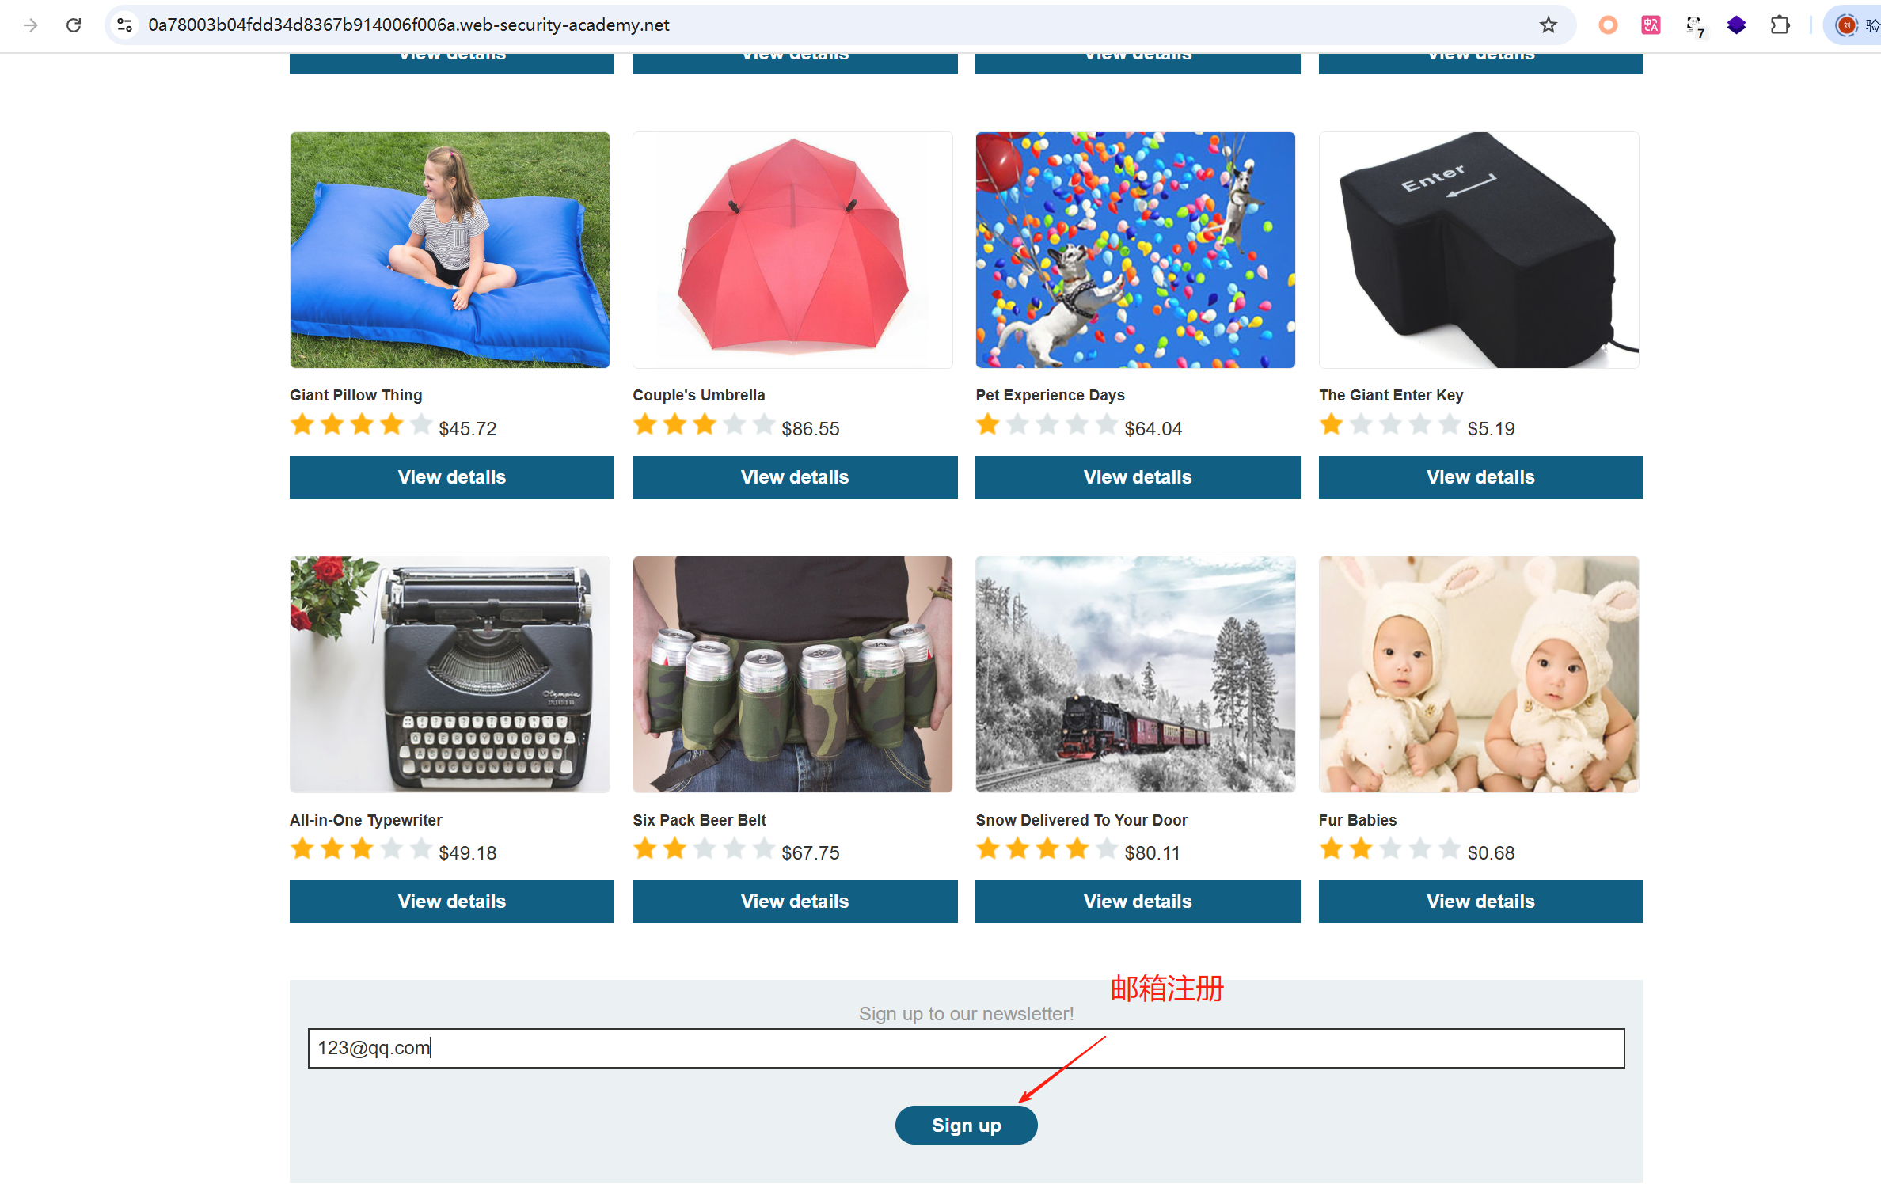Open site information icon in address bar
The width and height of the screenshot is (1881, 1192).
click(x=125, y=25)
